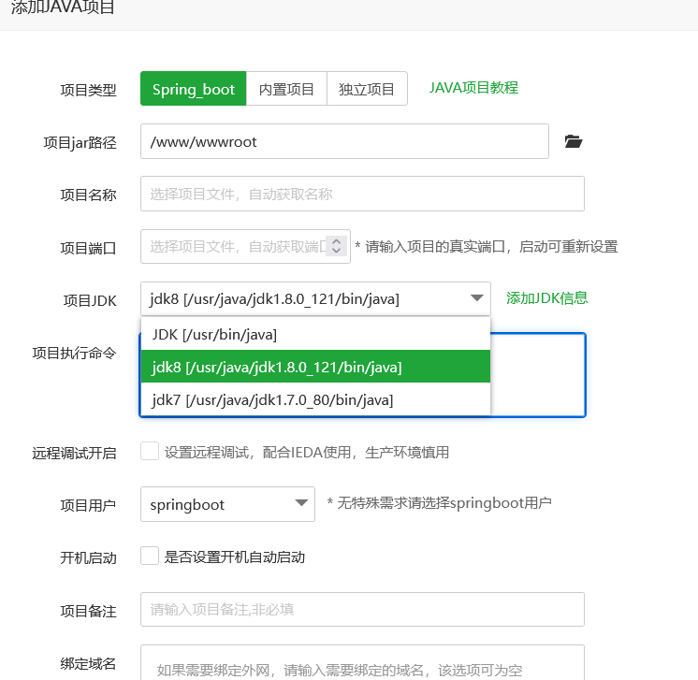Choose the jdk8 jdk1.8.0_121 option

[x=315, y=367]
